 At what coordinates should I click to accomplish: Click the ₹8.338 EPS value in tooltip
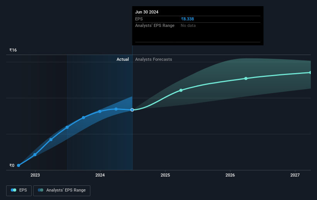[x=187, y=19]
